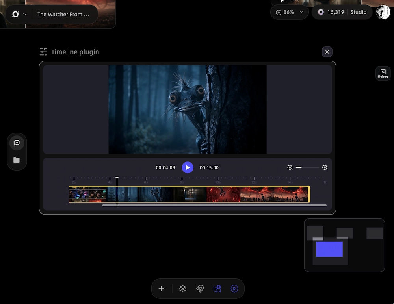Open the project title 'The Watcher From ...'
The width and height of the screenshot is (394, 304).
[x=63, y=14]
